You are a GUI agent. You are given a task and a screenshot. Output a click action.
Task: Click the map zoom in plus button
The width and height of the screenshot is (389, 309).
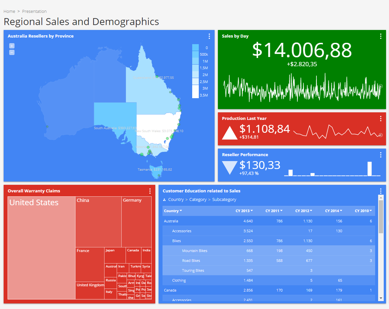12,46
